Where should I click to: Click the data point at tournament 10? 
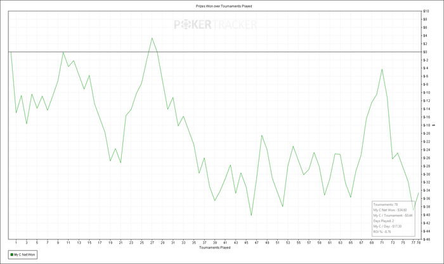pos(63,53)
